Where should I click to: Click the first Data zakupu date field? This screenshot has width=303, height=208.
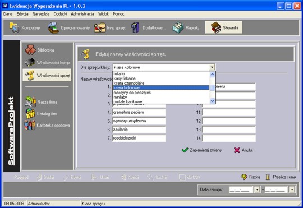[x=241, y=189]
